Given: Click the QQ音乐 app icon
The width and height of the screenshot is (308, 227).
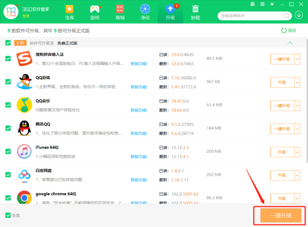Looking at the screenshot, I should [24, 105].
